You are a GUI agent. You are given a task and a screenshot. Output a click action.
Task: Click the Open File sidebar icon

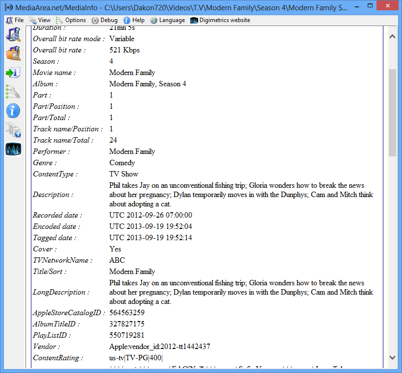click(x=13, y=35)
